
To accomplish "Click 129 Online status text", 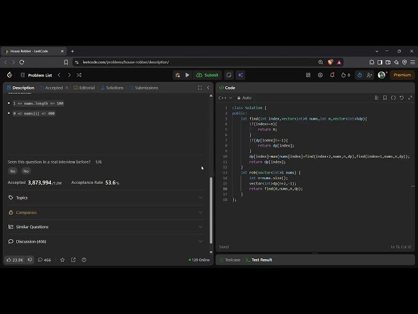I will [199, 260].
